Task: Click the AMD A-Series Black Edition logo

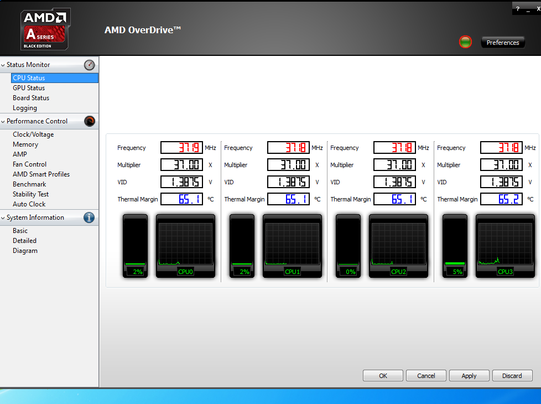Action: coord(45,29)
